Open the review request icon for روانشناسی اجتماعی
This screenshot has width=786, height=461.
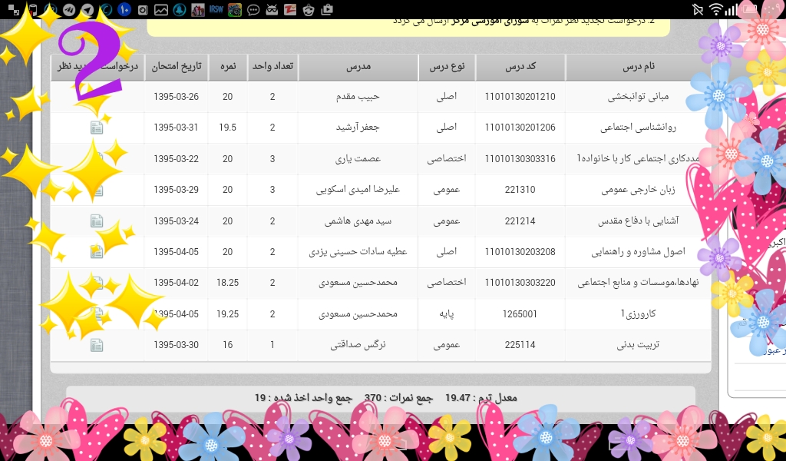point(97,128)
